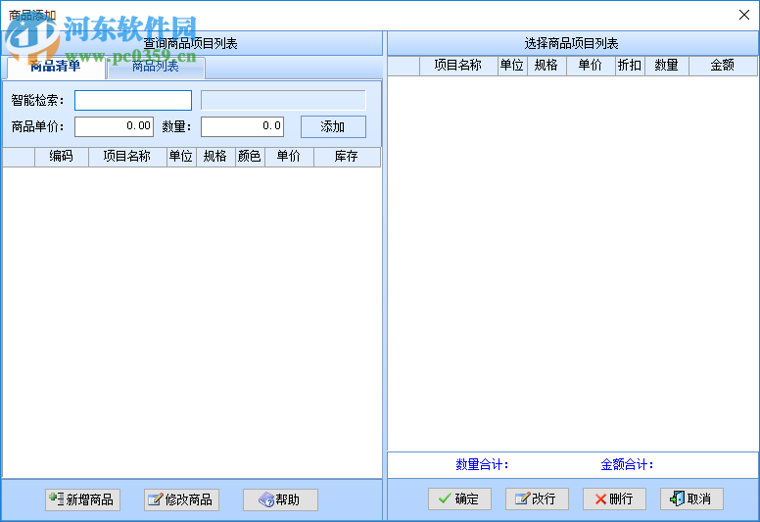Image resolution: width=760 pixels, height=522 pixels.
Task: Click 项目名称 header in right selection table
Action: pos(458,66)
